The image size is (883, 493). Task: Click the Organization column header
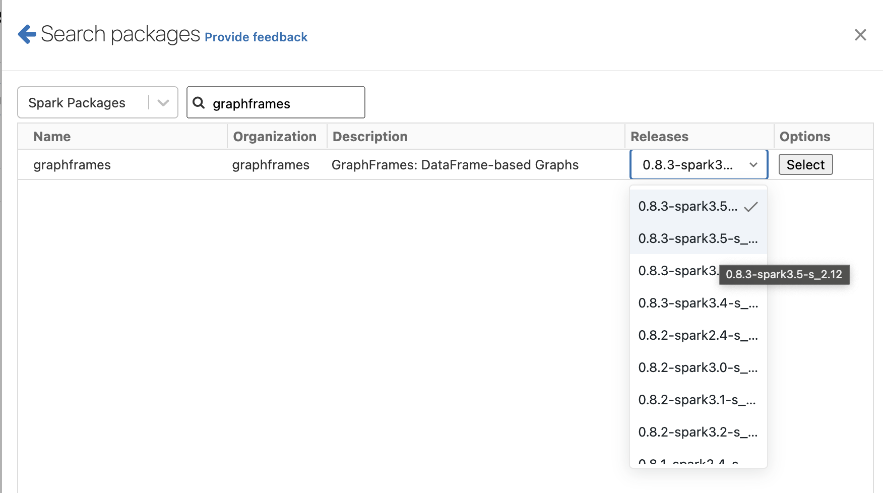click(275, 137)
